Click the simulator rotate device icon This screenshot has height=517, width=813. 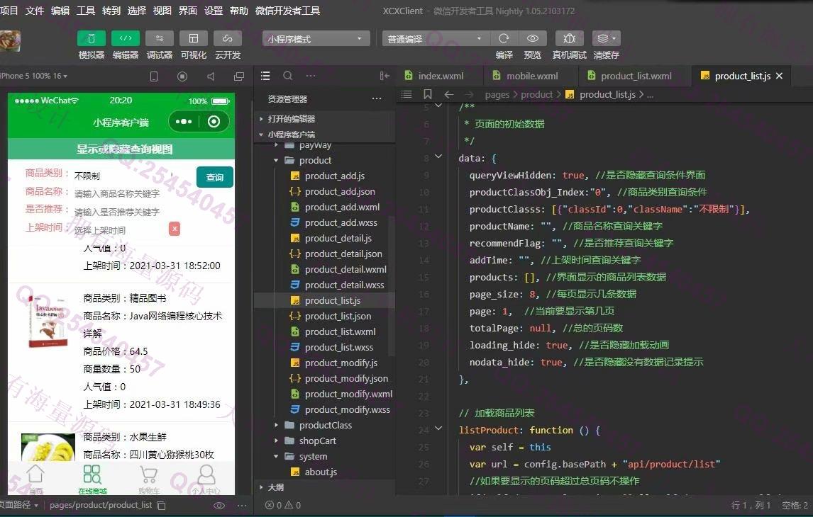(x=154, y=76)
